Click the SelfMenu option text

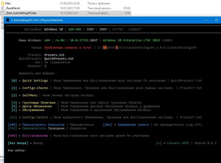[30, 95]
